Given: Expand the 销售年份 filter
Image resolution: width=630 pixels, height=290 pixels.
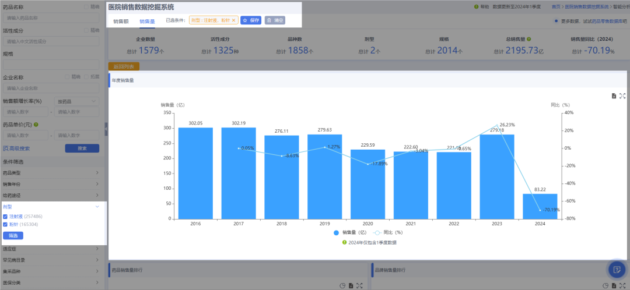Looking at the screenshot, I should pyautogui.click(x=51, y=184).
